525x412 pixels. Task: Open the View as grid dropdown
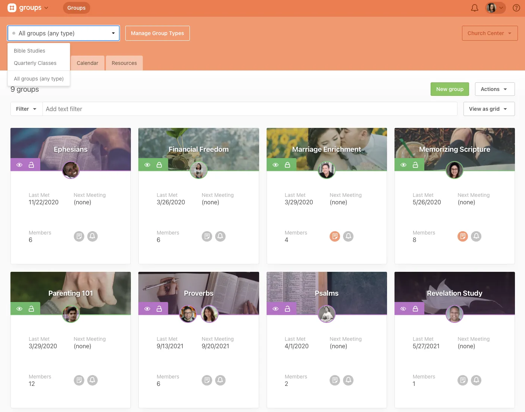click(488, 109)
